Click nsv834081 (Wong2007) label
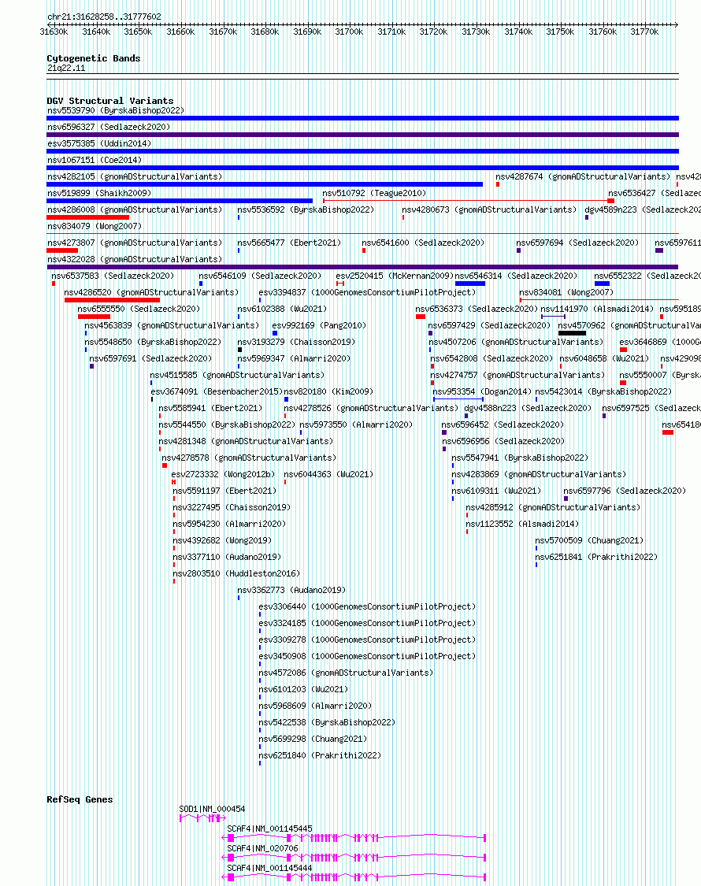Screen dimensions: 701x886 point(566,292)
